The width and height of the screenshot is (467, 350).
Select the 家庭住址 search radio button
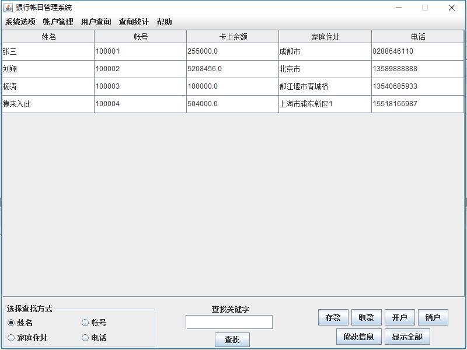[x=11, y=337]
